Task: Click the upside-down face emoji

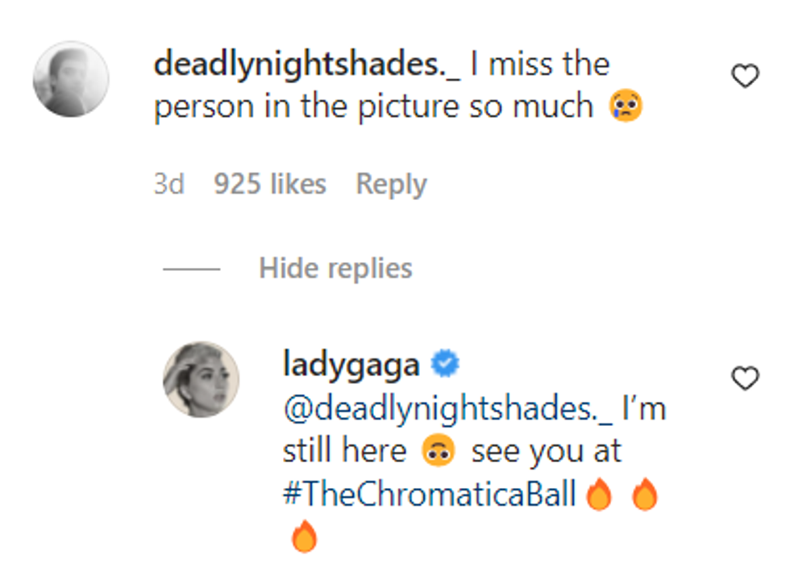Action: (439, 450)
